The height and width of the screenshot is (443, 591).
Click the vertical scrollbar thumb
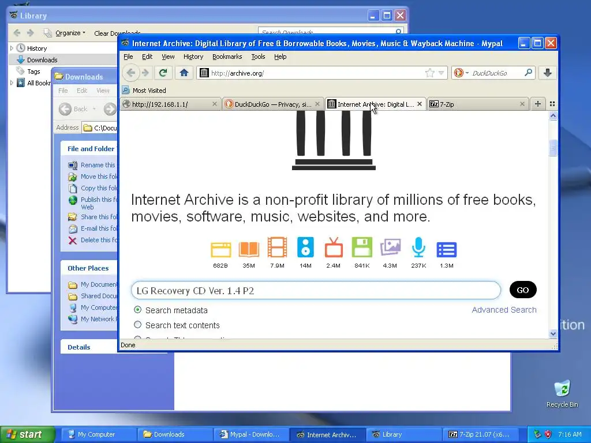[553, 148]
